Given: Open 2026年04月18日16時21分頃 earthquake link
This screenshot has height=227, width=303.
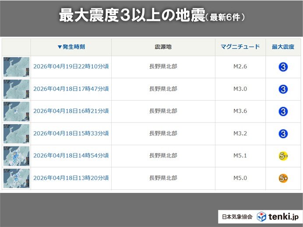Looking at the screenshot, I should click(71, 111).
